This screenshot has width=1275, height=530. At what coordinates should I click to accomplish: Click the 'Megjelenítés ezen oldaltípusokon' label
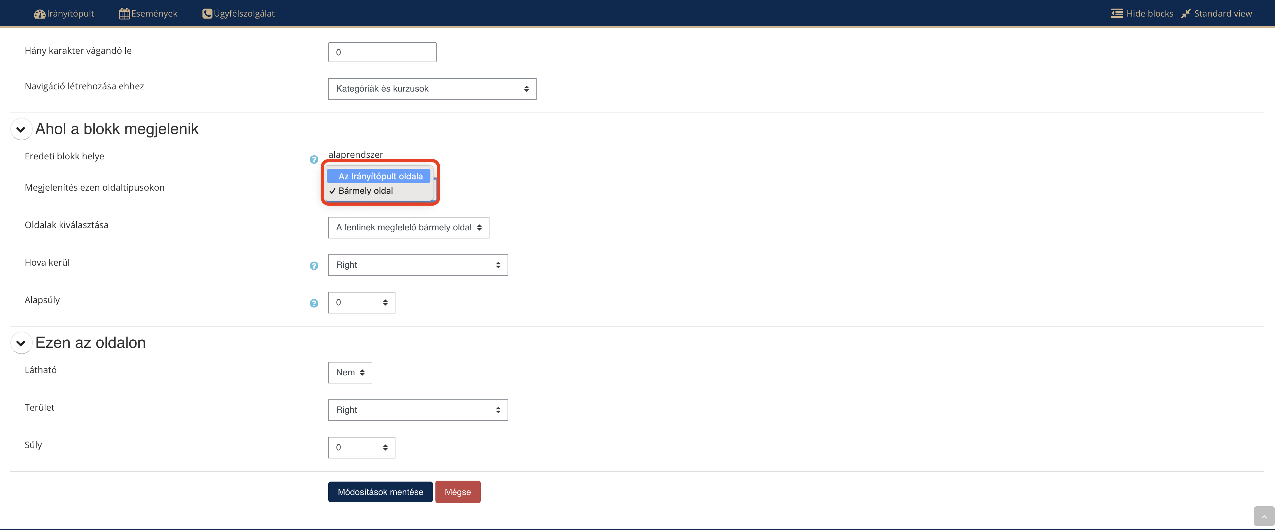pyautogui.click(x=95, y=187)
